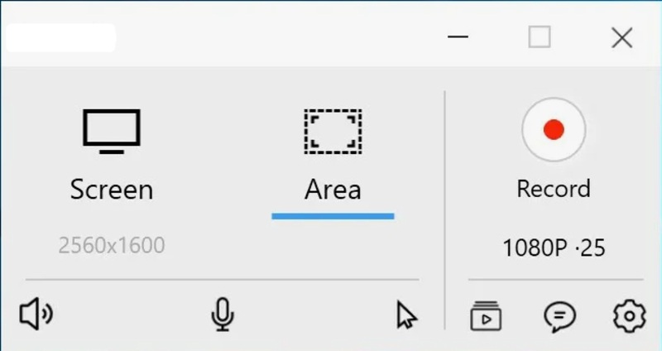The width and height of the screenshot is (662, 351).
Task: Open the settings gear icon
Action: (x=629, y=315)
